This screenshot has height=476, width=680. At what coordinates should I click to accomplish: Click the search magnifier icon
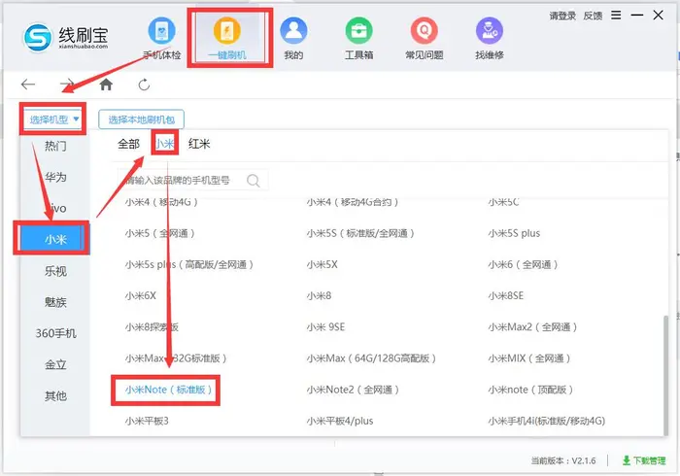[254, 181]
